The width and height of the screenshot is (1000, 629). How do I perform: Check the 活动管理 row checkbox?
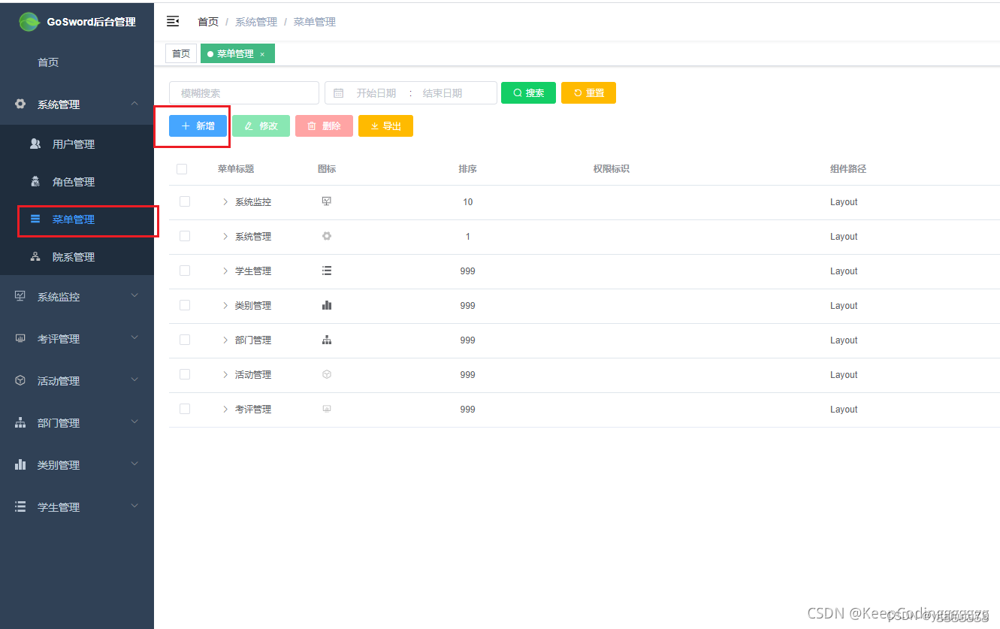pyautogui.click(x=185, y=374)
